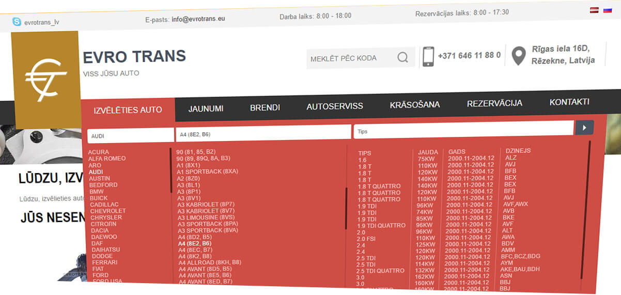Screen dimensions: 621x295
Task: Select engine code ALZ
Action: point(511,158)
